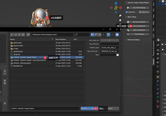Open the properties editor type dropdown
Image resolution: width=166 pixels, height=116 pixels.
click(x=159, y=40)
